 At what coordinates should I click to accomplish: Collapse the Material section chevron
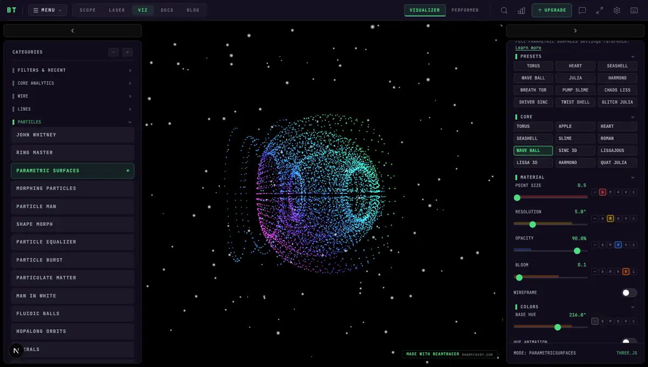pyautogui.click(x=633, y=178)
